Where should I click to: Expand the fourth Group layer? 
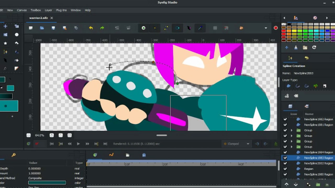(292, 147)
